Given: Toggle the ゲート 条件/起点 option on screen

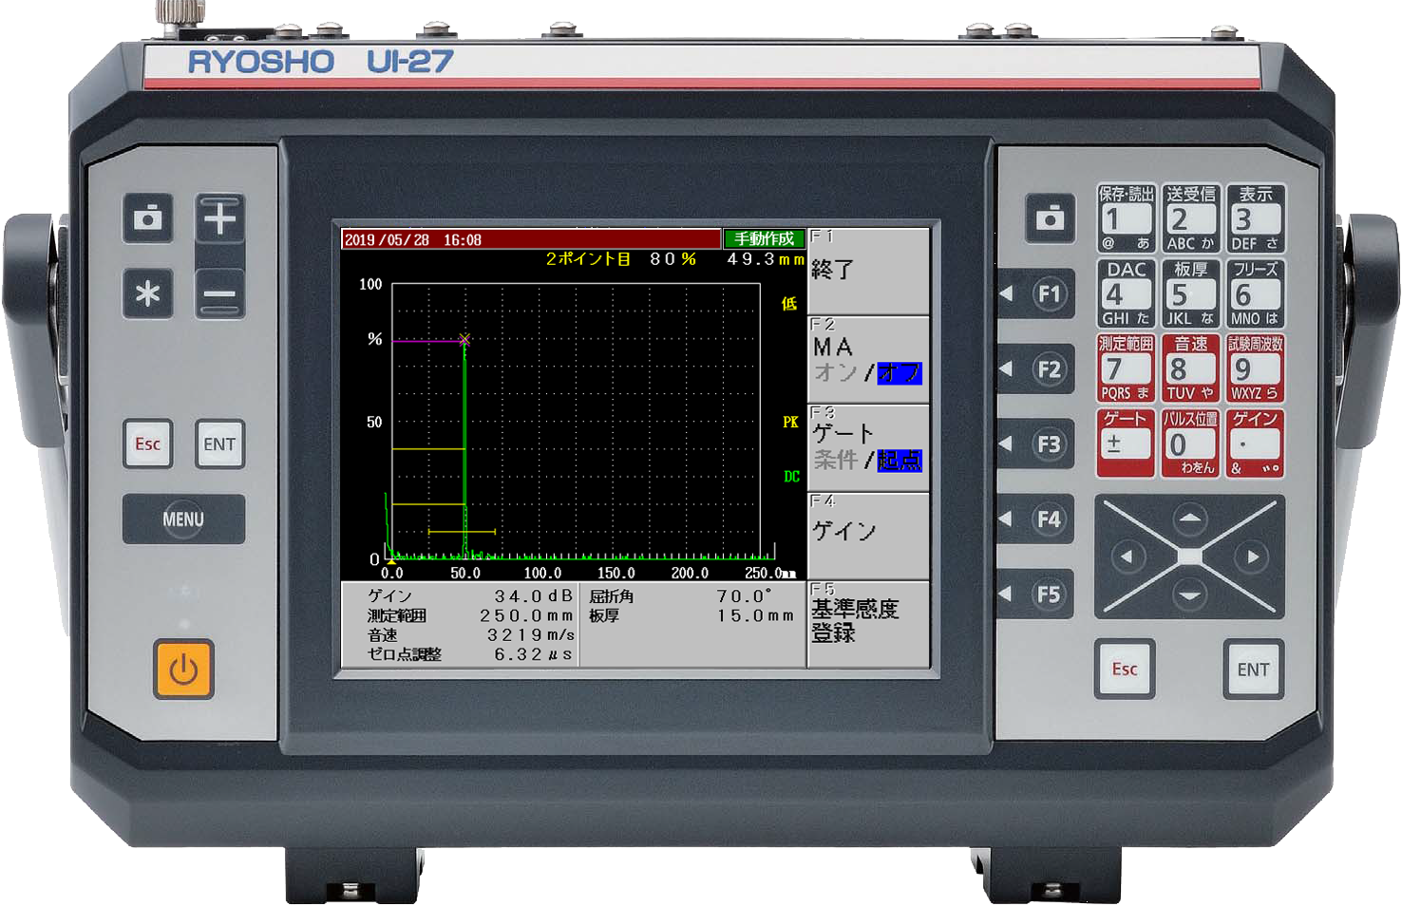Looking at the screenshot, I should coord(867,447).
